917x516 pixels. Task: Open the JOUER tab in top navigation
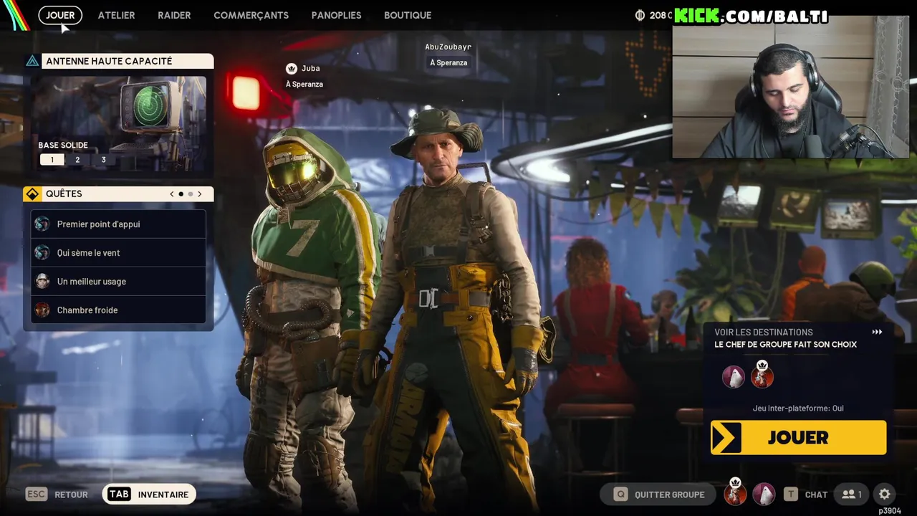60,15
